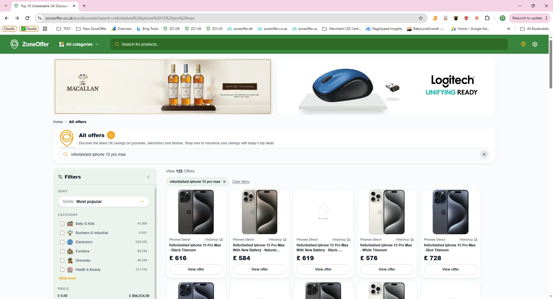The width and height of the screenshot is (553, 299).
Task: View offer for Blue Titanium iPhone at £728
Action: tap(451, 269)
